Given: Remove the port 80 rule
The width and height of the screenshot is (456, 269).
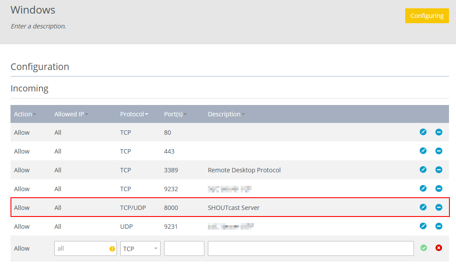Looking at the screenshot, I should [439, 132].
